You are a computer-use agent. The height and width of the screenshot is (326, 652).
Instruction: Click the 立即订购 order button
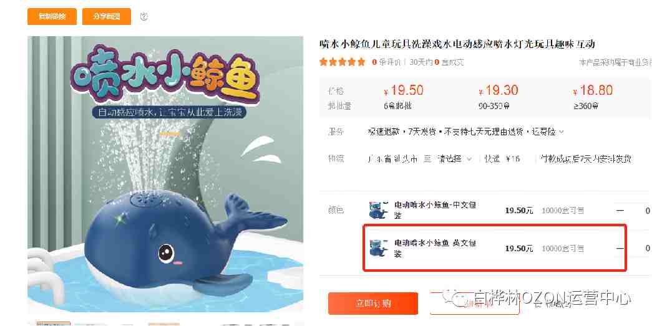pyautogui.click(x=373, y=304)
